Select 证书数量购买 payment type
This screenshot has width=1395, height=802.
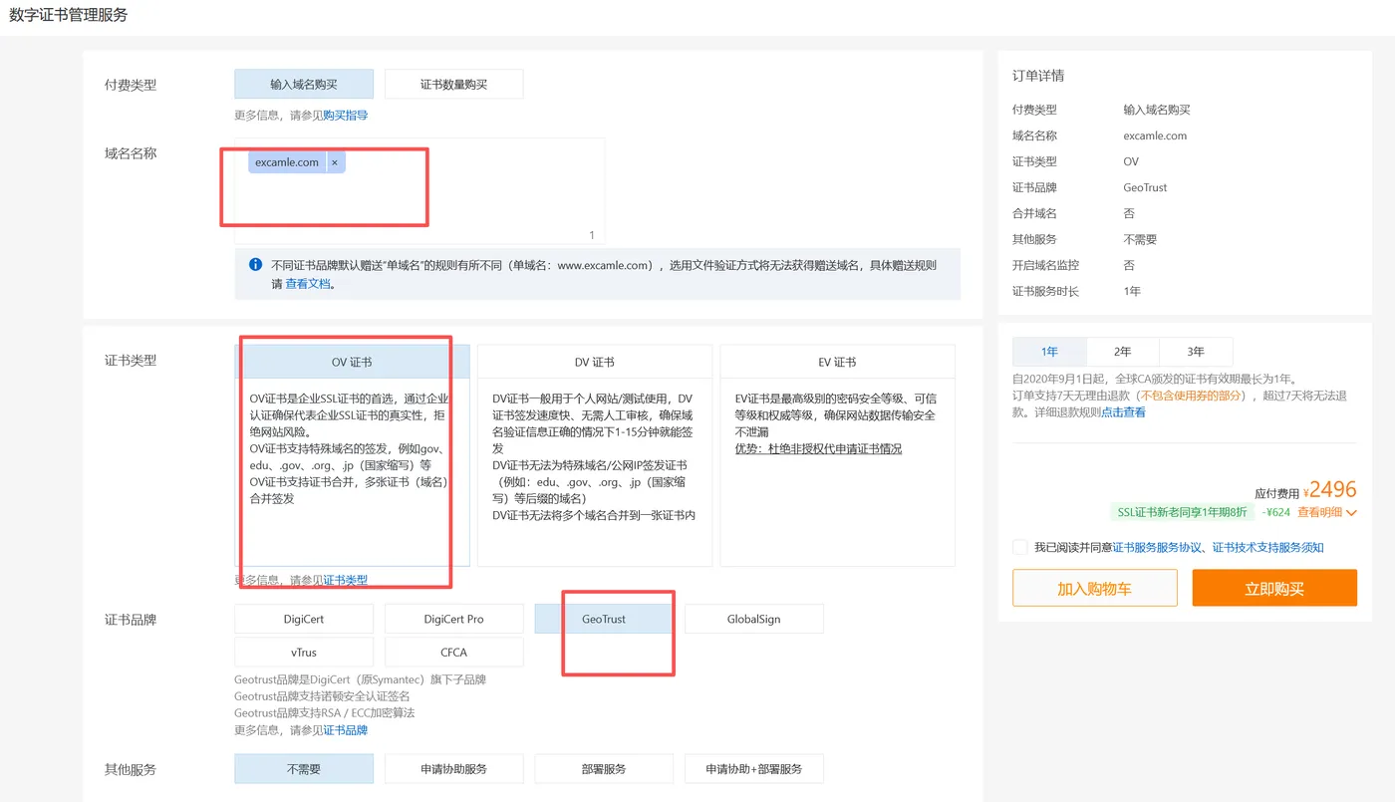click(453, 85)
